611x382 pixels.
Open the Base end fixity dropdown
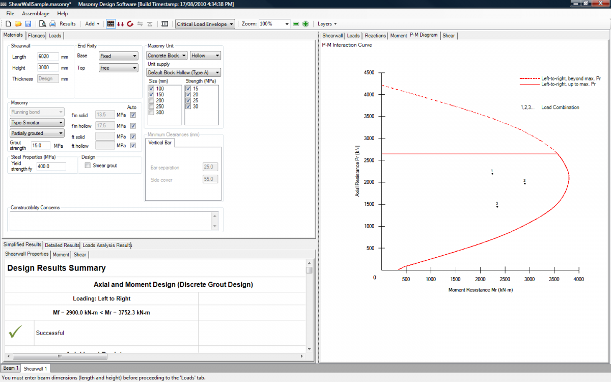(119, 56)
